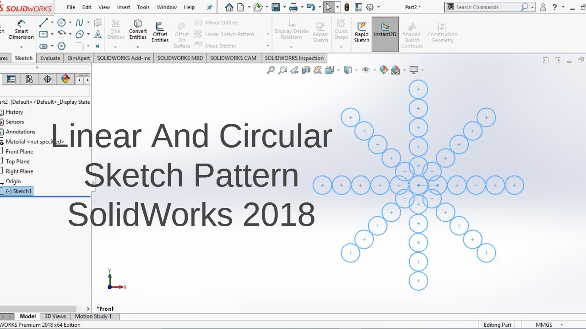Select the sketch Text tool
586x329 pixels.
(98, 34)
